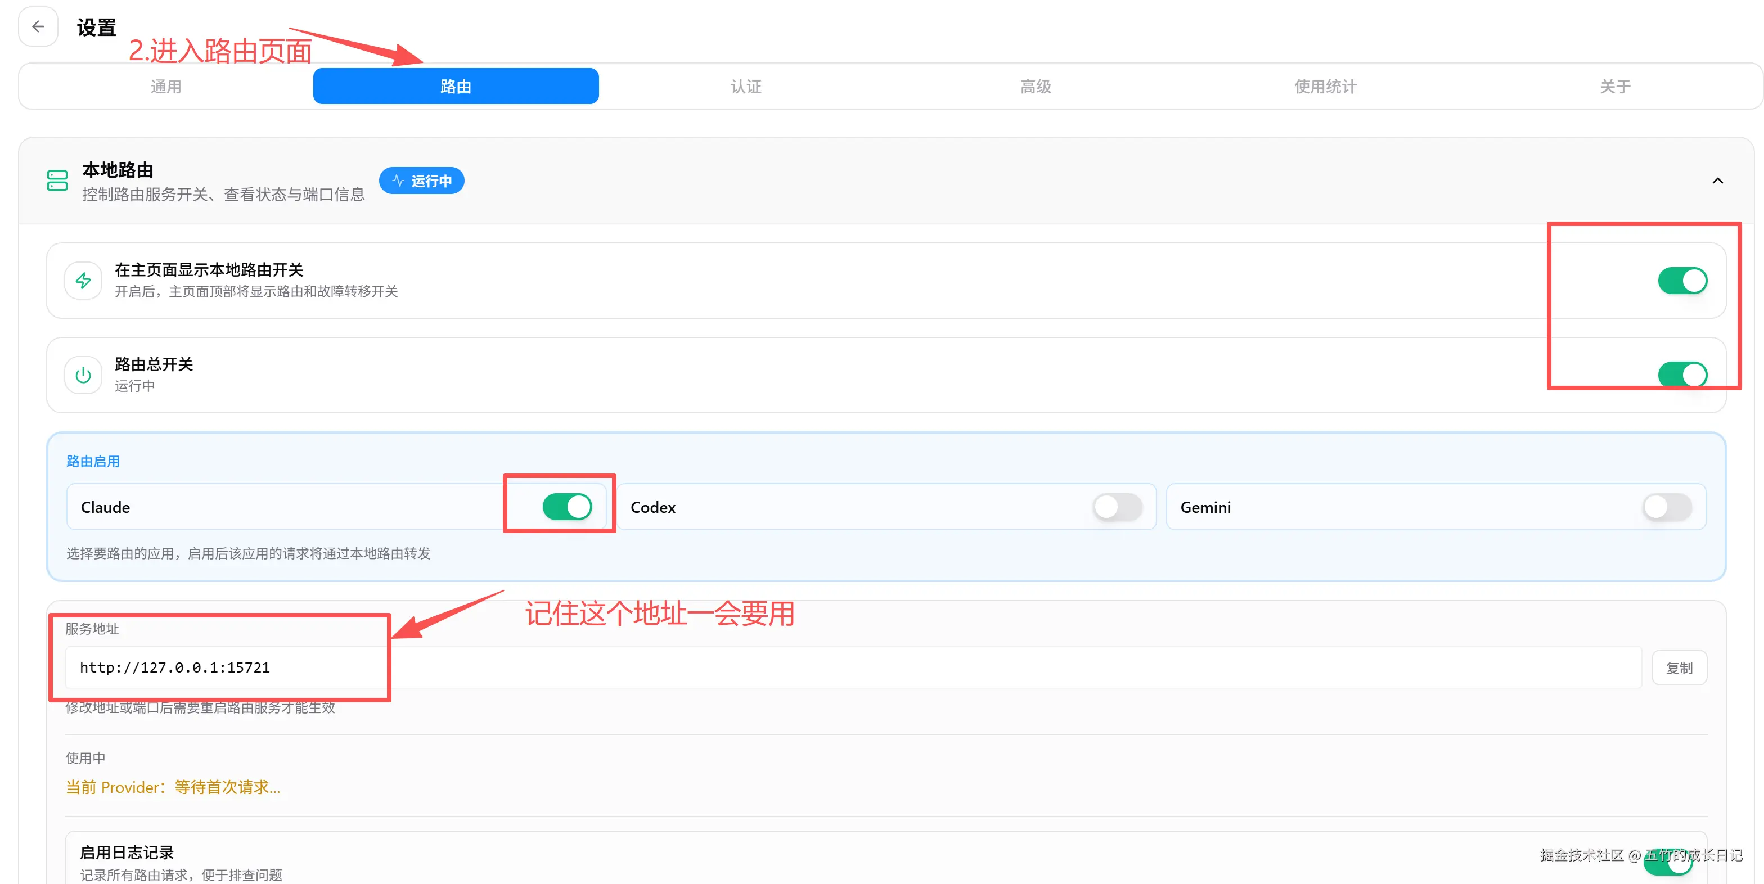This screenshot has width=1764, height=884.
Task: Click the 服务地址 input field
Action: point(853,667)
